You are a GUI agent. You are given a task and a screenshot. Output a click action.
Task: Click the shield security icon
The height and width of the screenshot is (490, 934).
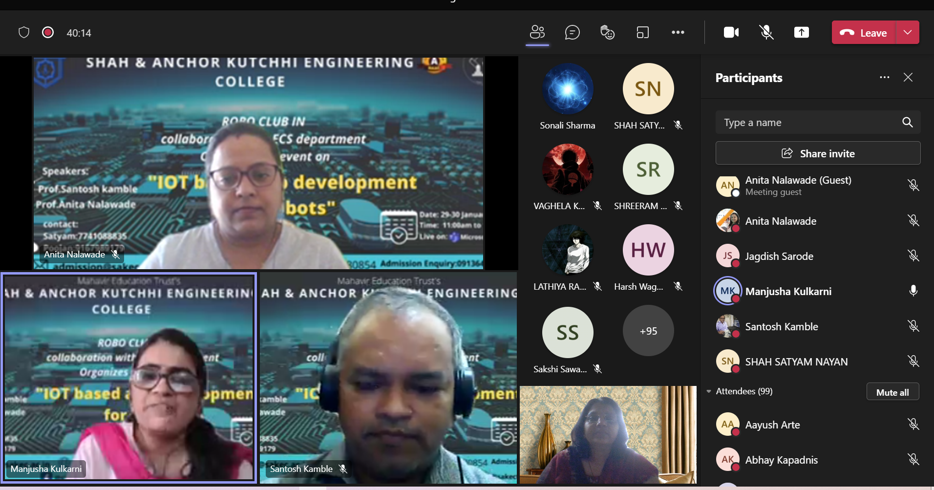[24, 32]
